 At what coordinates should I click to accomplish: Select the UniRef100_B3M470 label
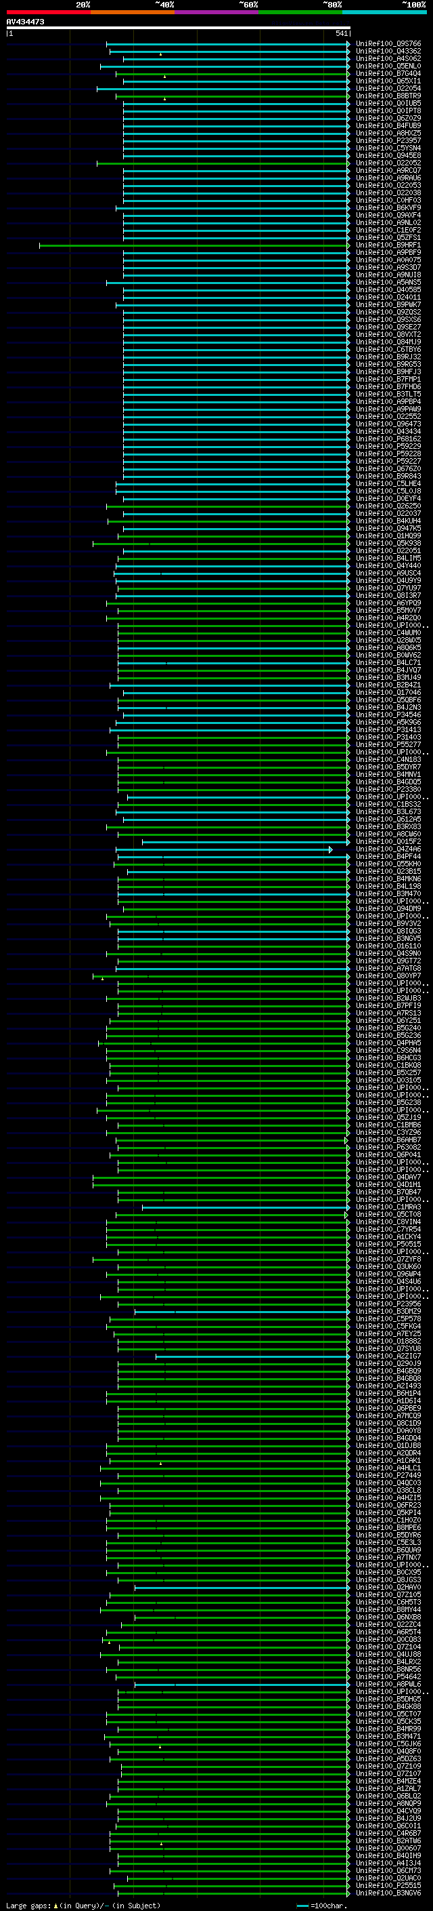click(x=388, y=894)
